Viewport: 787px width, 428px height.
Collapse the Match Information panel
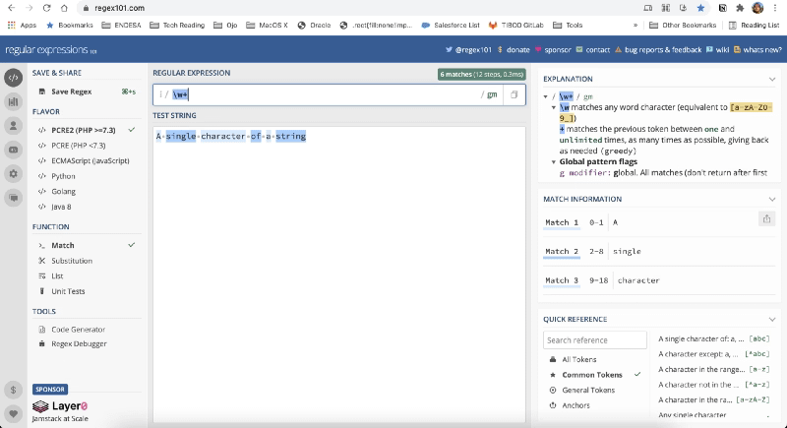(x=771, y=199)
